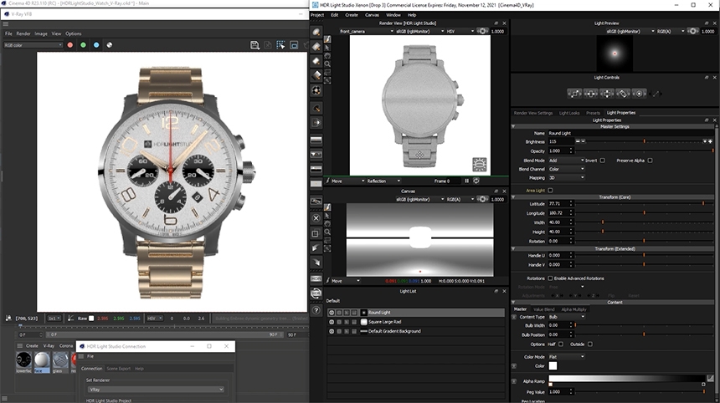
Task: Click the exposure wheel icon in Light Preview
Action: (693, 31)
